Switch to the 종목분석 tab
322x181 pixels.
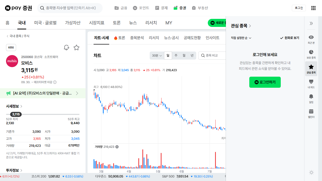point(137,38)
